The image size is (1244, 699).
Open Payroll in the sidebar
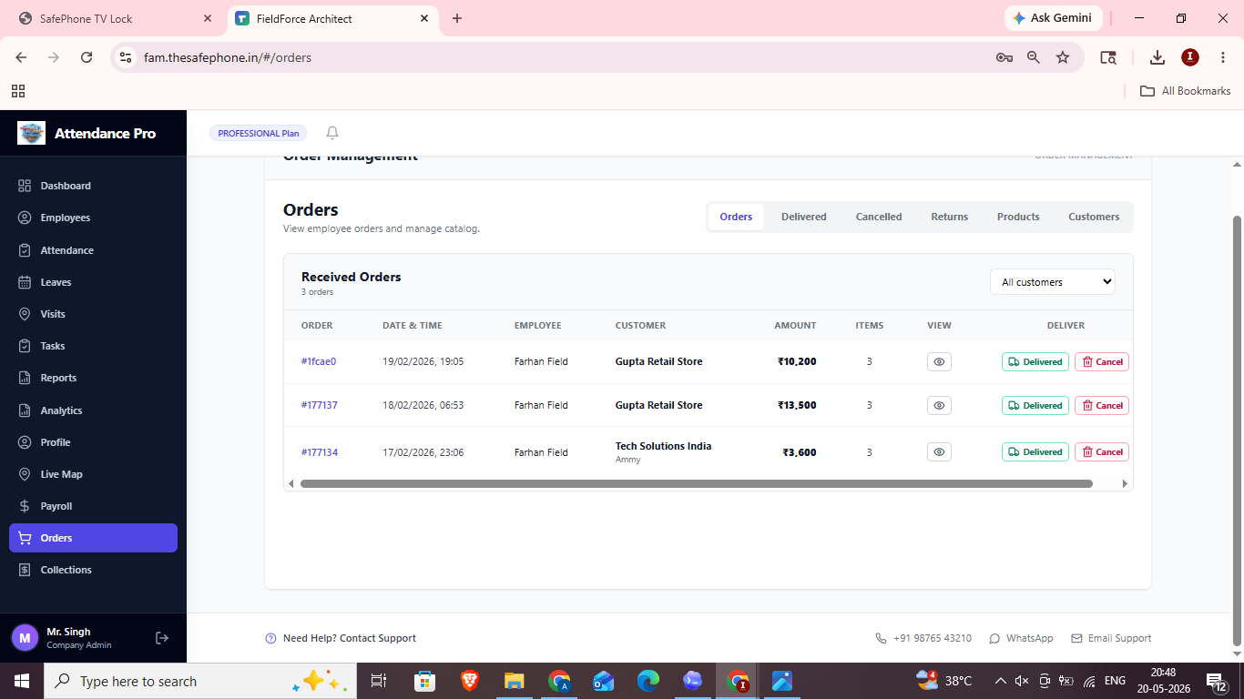pos(93,506)
